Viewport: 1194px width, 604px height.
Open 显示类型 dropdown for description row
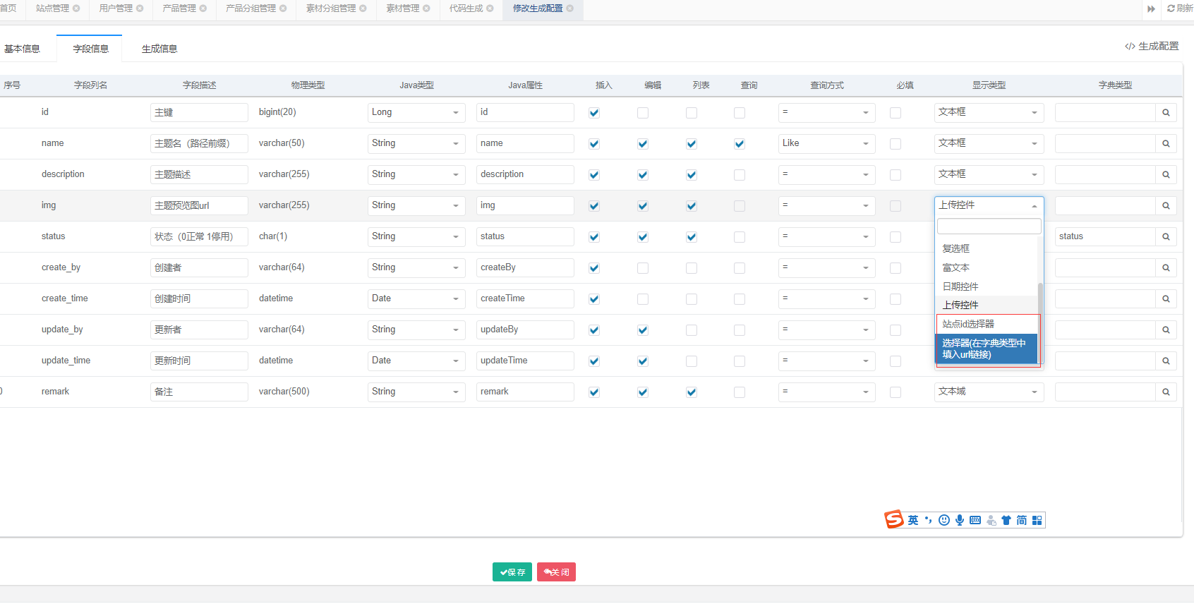coord(989,175)
